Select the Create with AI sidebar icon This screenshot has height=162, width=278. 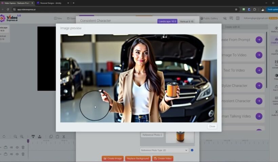[x=275, y=40]
